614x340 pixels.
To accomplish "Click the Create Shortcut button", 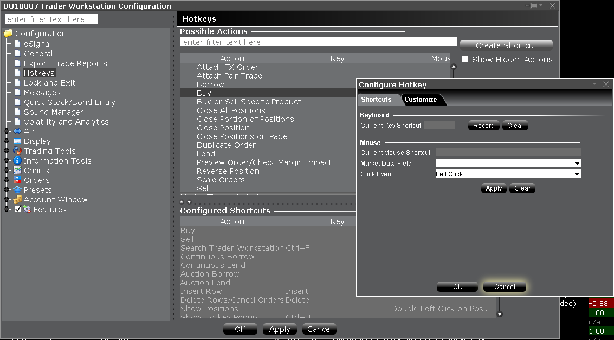I will pos(506,45).
